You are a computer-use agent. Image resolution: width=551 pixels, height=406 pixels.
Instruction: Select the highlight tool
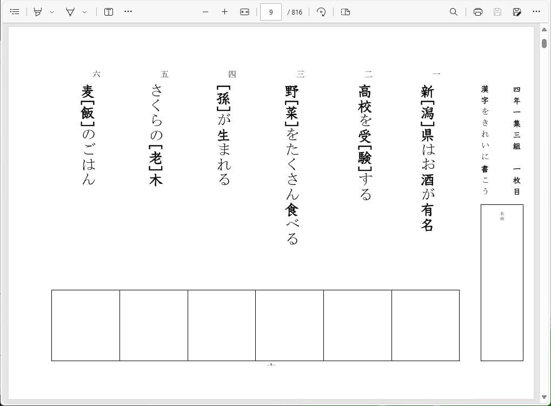(38, 11)
